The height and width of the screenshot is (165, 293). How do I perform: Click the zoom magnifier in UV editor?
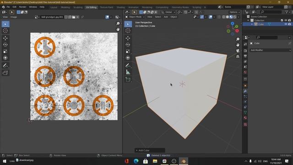pyautogui.click(x=118, y=23)
